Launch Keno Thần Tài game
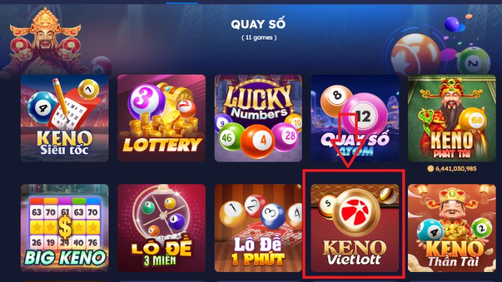The image size is (502, 282). 452,228
